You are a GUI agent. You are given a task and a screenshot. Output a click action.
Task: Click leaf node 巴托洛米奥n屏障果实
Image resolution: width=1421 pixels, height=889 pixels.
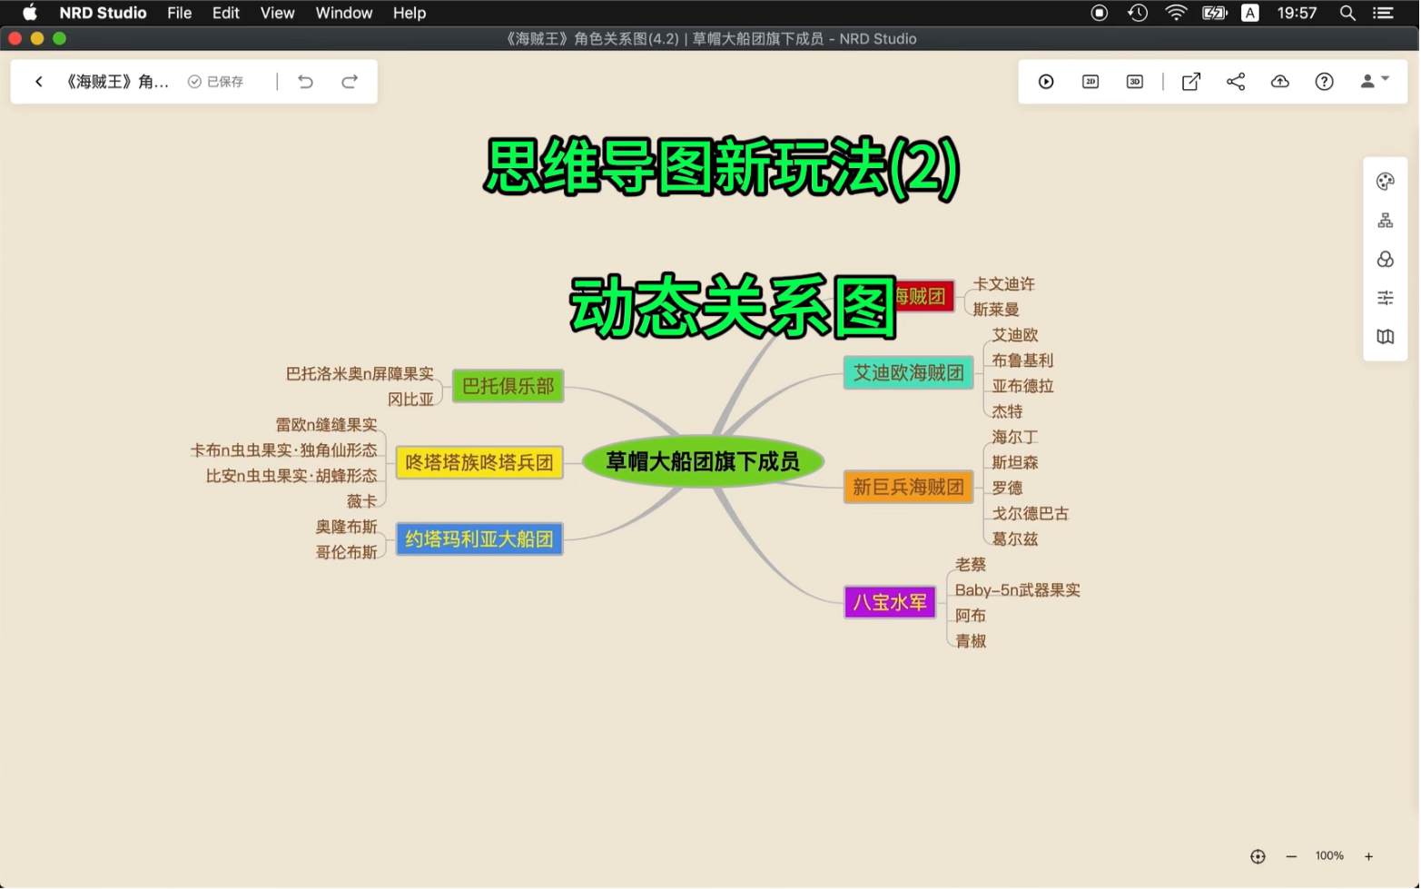tap(360, 374)
